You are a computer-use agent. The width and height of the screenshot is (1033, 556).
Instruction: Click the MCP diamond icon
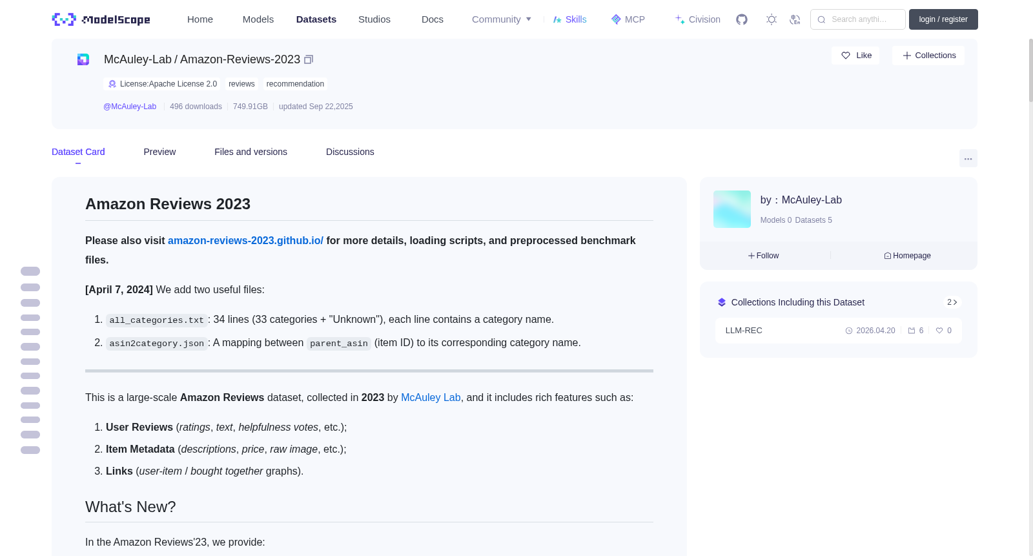coord(616,19)
